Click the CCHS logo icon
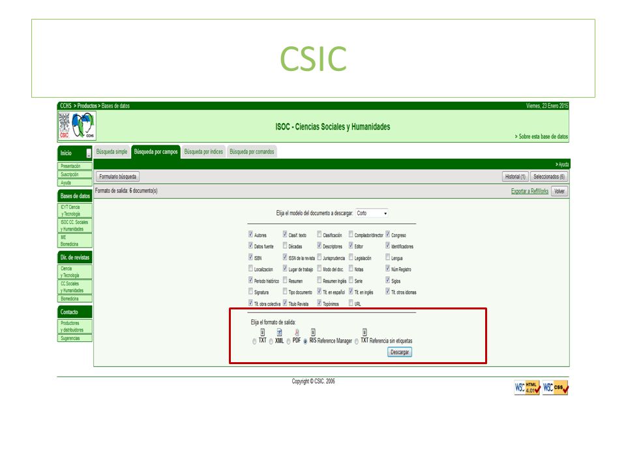The image size is (626, 469). [83, 125]
